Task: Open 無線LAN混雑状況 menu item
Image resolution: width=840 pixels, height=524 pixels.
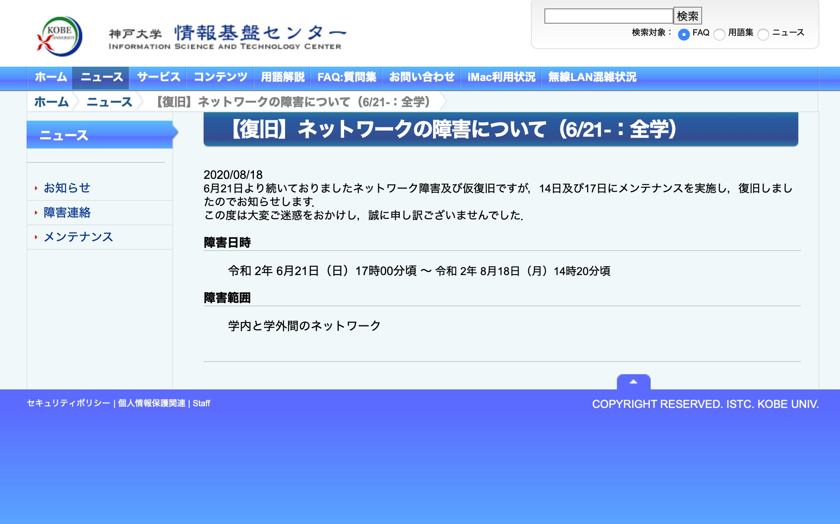Action: coord(592,77)
